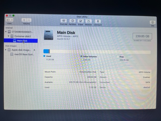The height and width of the screenshot is (121, 161).
Task: Click the Main Disk title heading
Action: tap(66, 33)
